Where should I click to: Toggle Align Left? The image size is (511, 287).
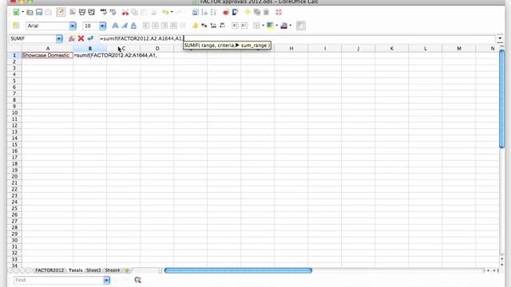pos(146,26)
